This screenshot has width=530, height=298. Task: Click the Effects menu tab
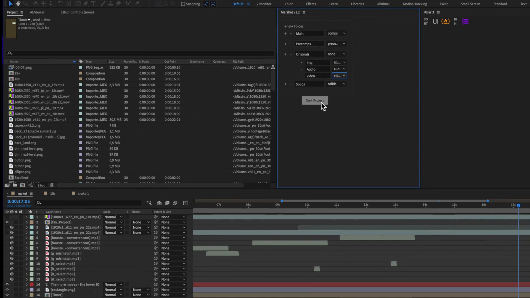[310, 4]
